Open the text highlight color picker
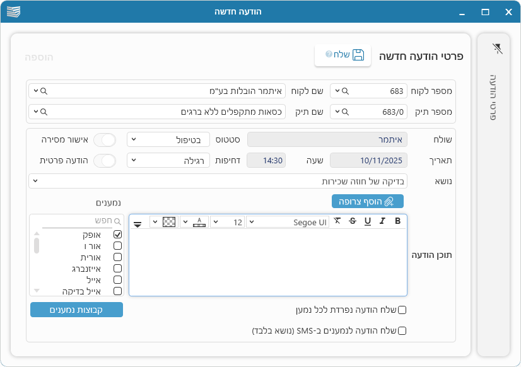 (169, 222)
